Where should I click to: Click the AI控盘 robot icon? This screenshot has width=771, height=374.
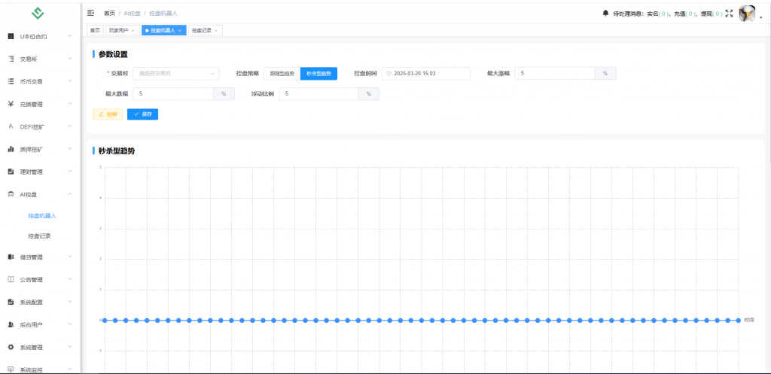pos(11,195)
